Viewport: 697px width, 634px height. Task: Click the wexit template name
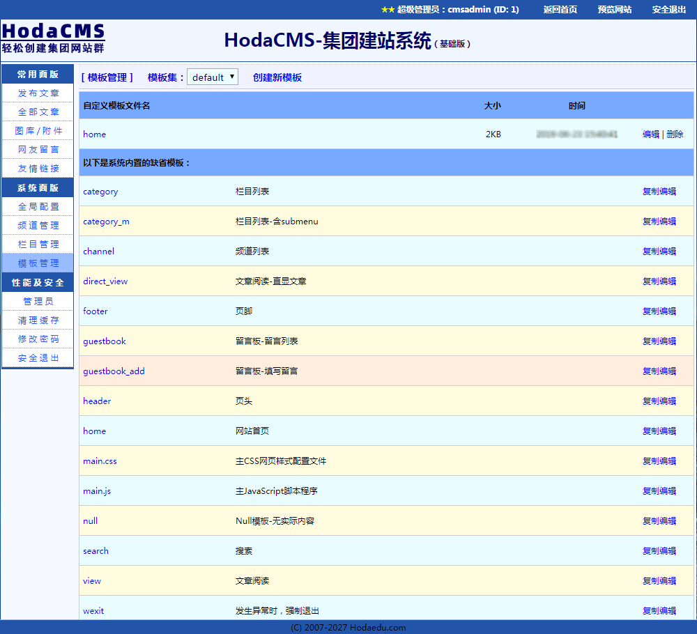93,611
